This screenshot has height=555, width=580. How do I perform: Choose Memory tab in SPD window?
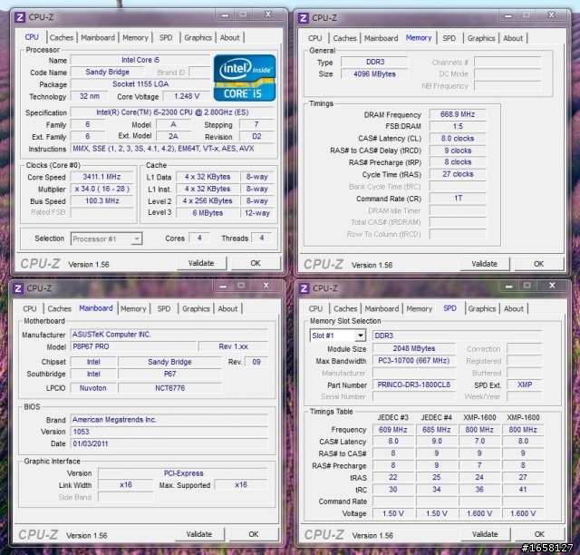click(420, 308)
